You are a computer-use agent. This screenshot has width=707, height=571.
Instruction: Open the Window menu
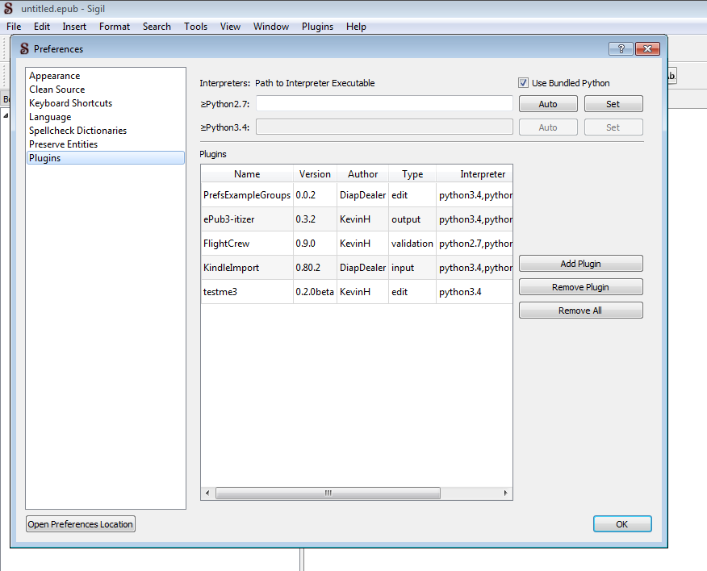point(271,27)
